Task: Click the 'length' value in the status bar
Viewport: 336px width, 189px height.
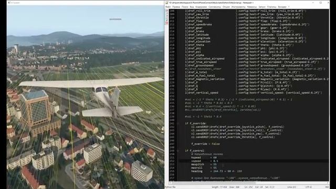Action: [219, 187]
